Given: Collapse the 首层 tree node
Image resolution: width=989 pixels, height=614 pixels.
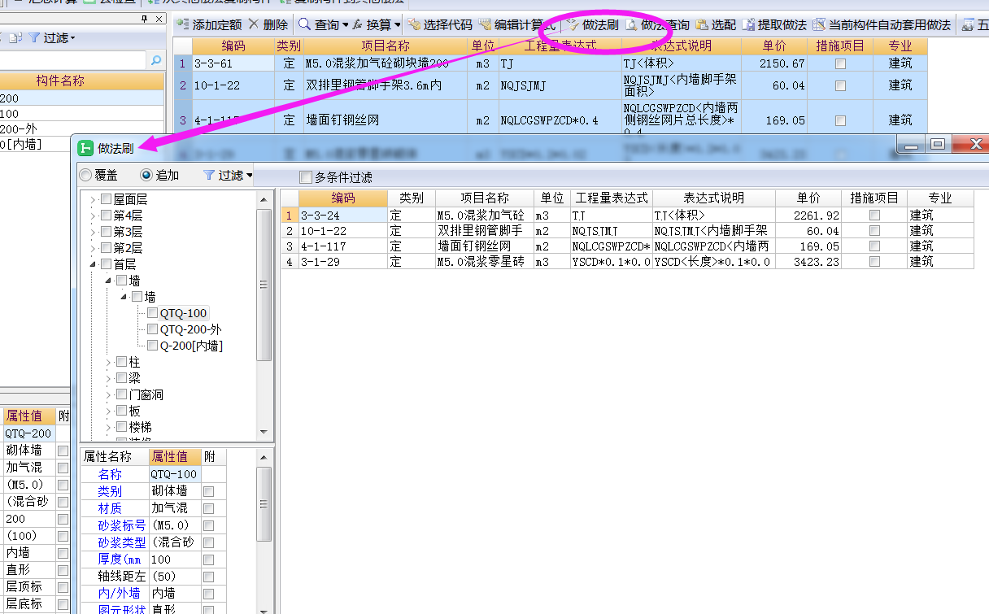Looking at the screenshot, I should point(94,264).
